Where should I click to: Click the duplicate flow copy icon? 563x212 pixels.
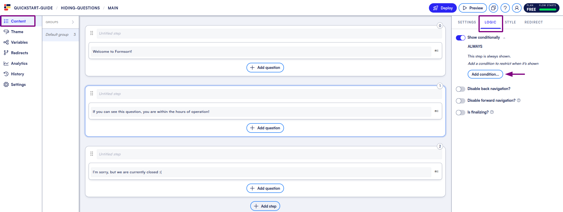(x=493, y=8)
